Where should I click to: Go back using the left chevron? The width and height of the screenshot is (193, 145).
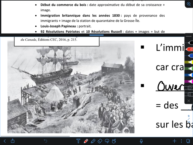click(5, 141)
